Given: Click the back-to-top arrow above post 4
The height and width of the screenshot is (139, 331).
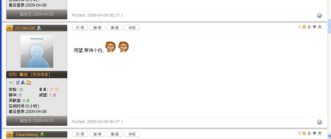Looking at the screenshot, I should 319,15.
